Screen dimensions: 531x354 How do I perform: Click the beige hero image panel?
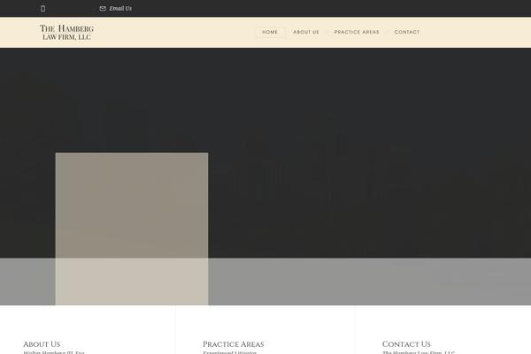pyautogui.click(x=132, y=229)
